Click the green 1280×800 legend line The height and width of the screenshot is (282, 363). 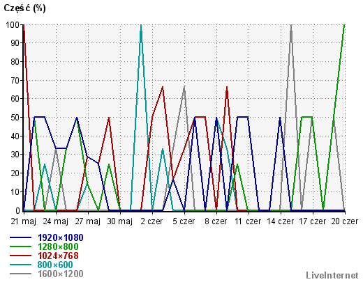[20, 246]
